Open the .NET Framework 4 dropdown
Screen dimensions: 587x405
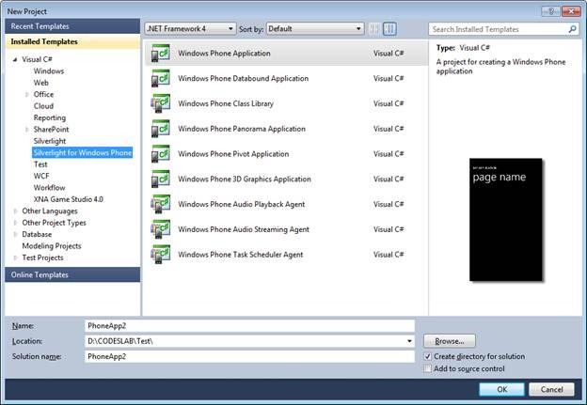pyautogui.click(x=190, y=29)
